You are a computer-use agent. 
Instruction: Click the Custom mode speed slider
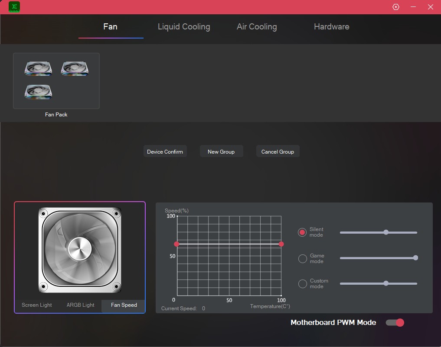pos(379,283)
